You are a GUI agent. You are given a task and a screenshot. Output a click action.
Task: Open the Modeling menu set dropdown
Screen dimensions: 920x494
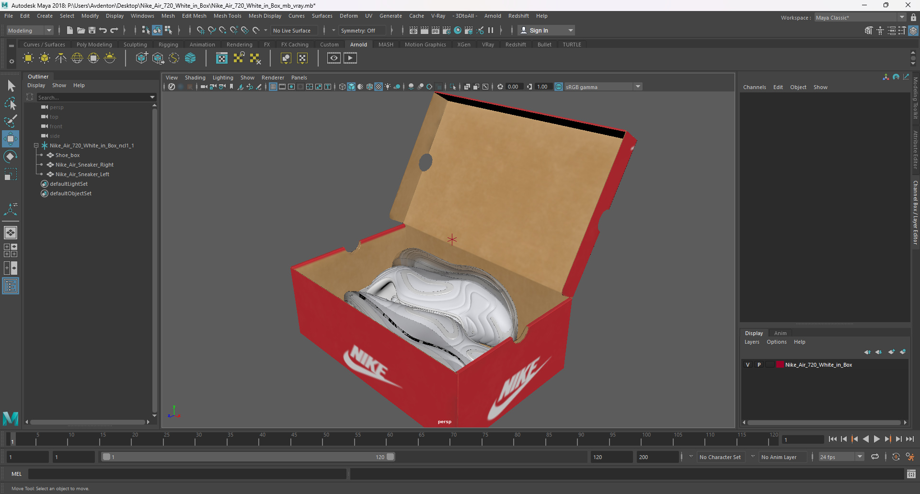30,30
